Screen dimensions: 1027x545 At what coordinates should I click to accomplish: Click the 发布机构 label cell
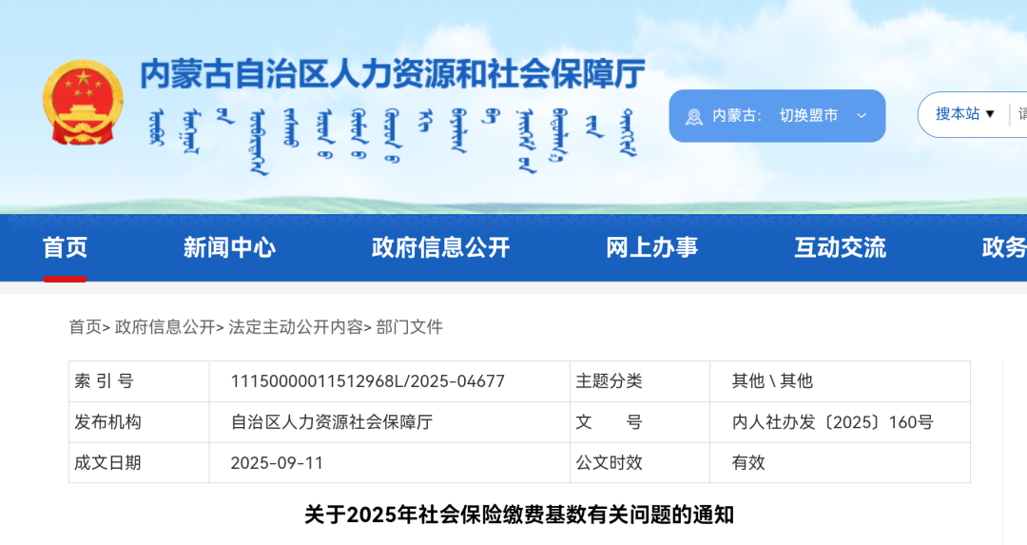click(139, 422)
